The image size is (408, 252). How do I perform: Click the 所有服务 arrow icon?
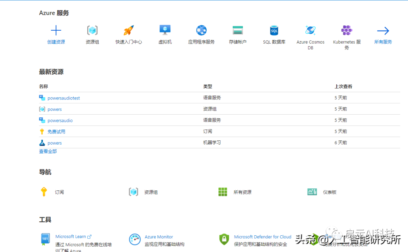coord(383,31)
